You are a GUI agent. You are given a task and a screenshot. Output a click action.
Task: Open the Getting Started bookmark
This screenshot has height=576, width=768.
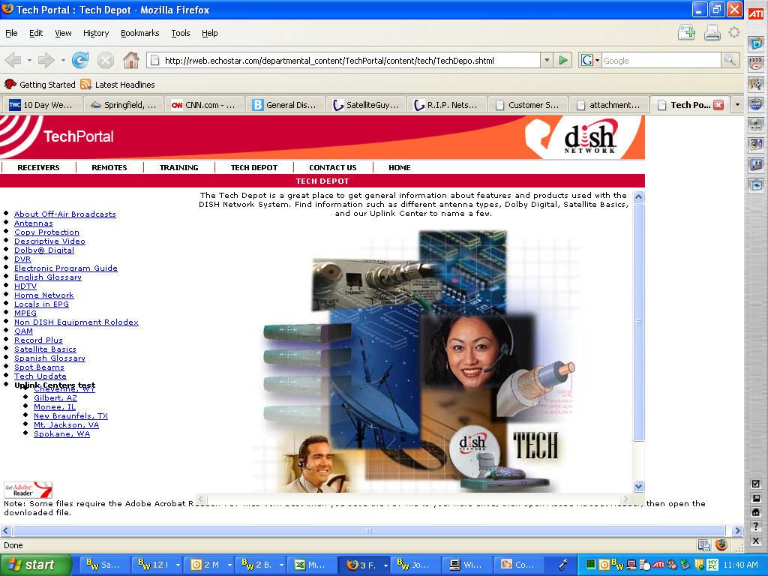40,85
